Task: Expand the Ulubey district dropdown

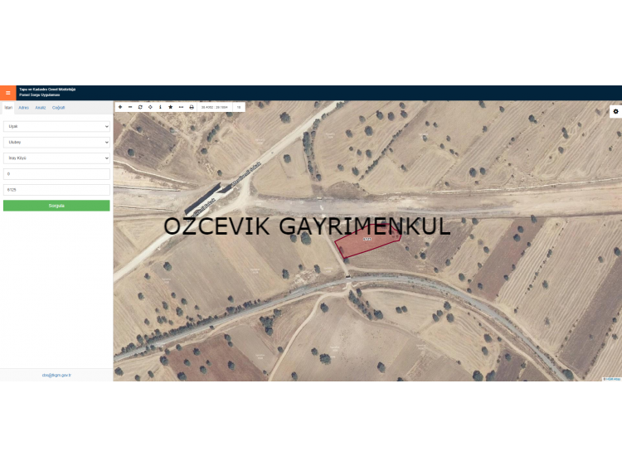Action: [56, 142]
